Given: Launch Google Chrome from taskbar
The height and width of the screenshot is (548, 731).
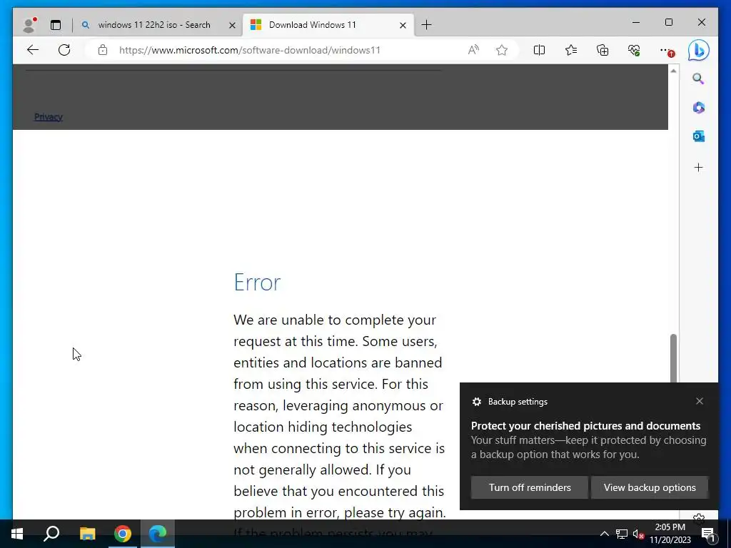Looking at the screenshot, I should click(x=123, y=534).
